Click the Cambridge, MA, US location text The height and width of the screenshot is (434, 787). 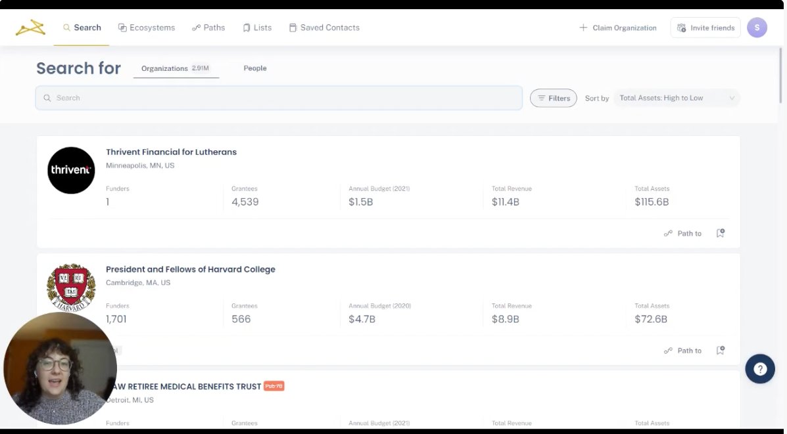(138, 282)
